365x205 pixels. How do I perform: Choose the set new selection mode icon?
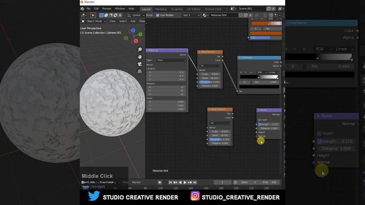point(102,15)
